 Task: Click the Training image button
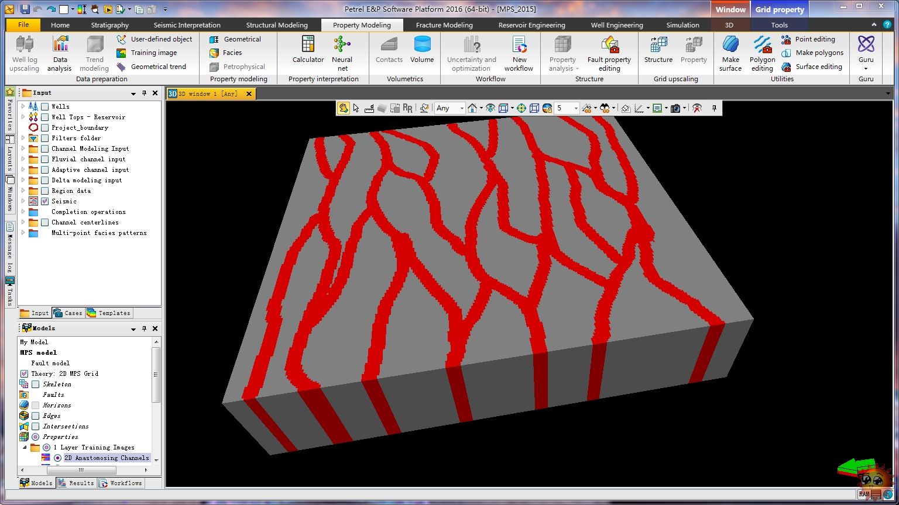click(147, 53)
